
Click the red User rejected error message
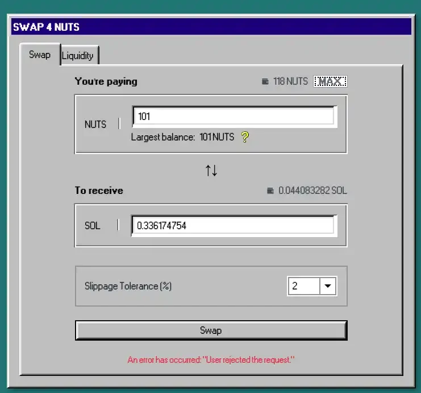point(211,359)
